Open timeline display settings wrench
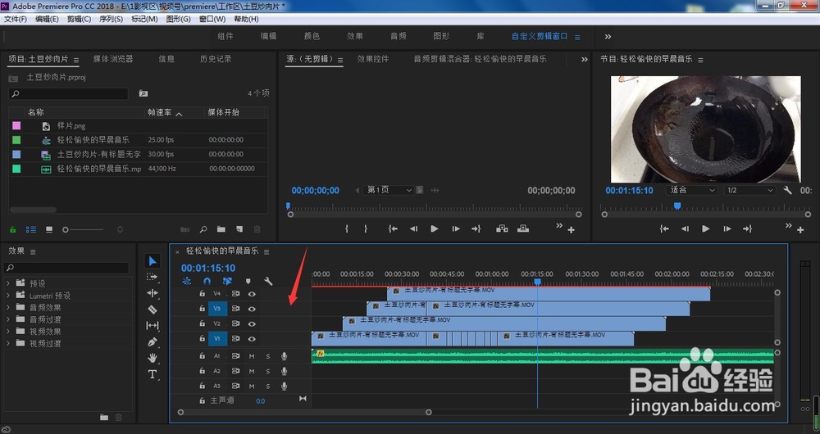 tap(268, 281)
